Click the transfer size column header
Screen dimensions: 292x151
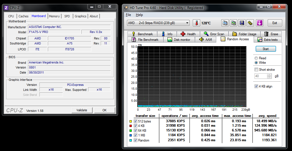point(145,115)
